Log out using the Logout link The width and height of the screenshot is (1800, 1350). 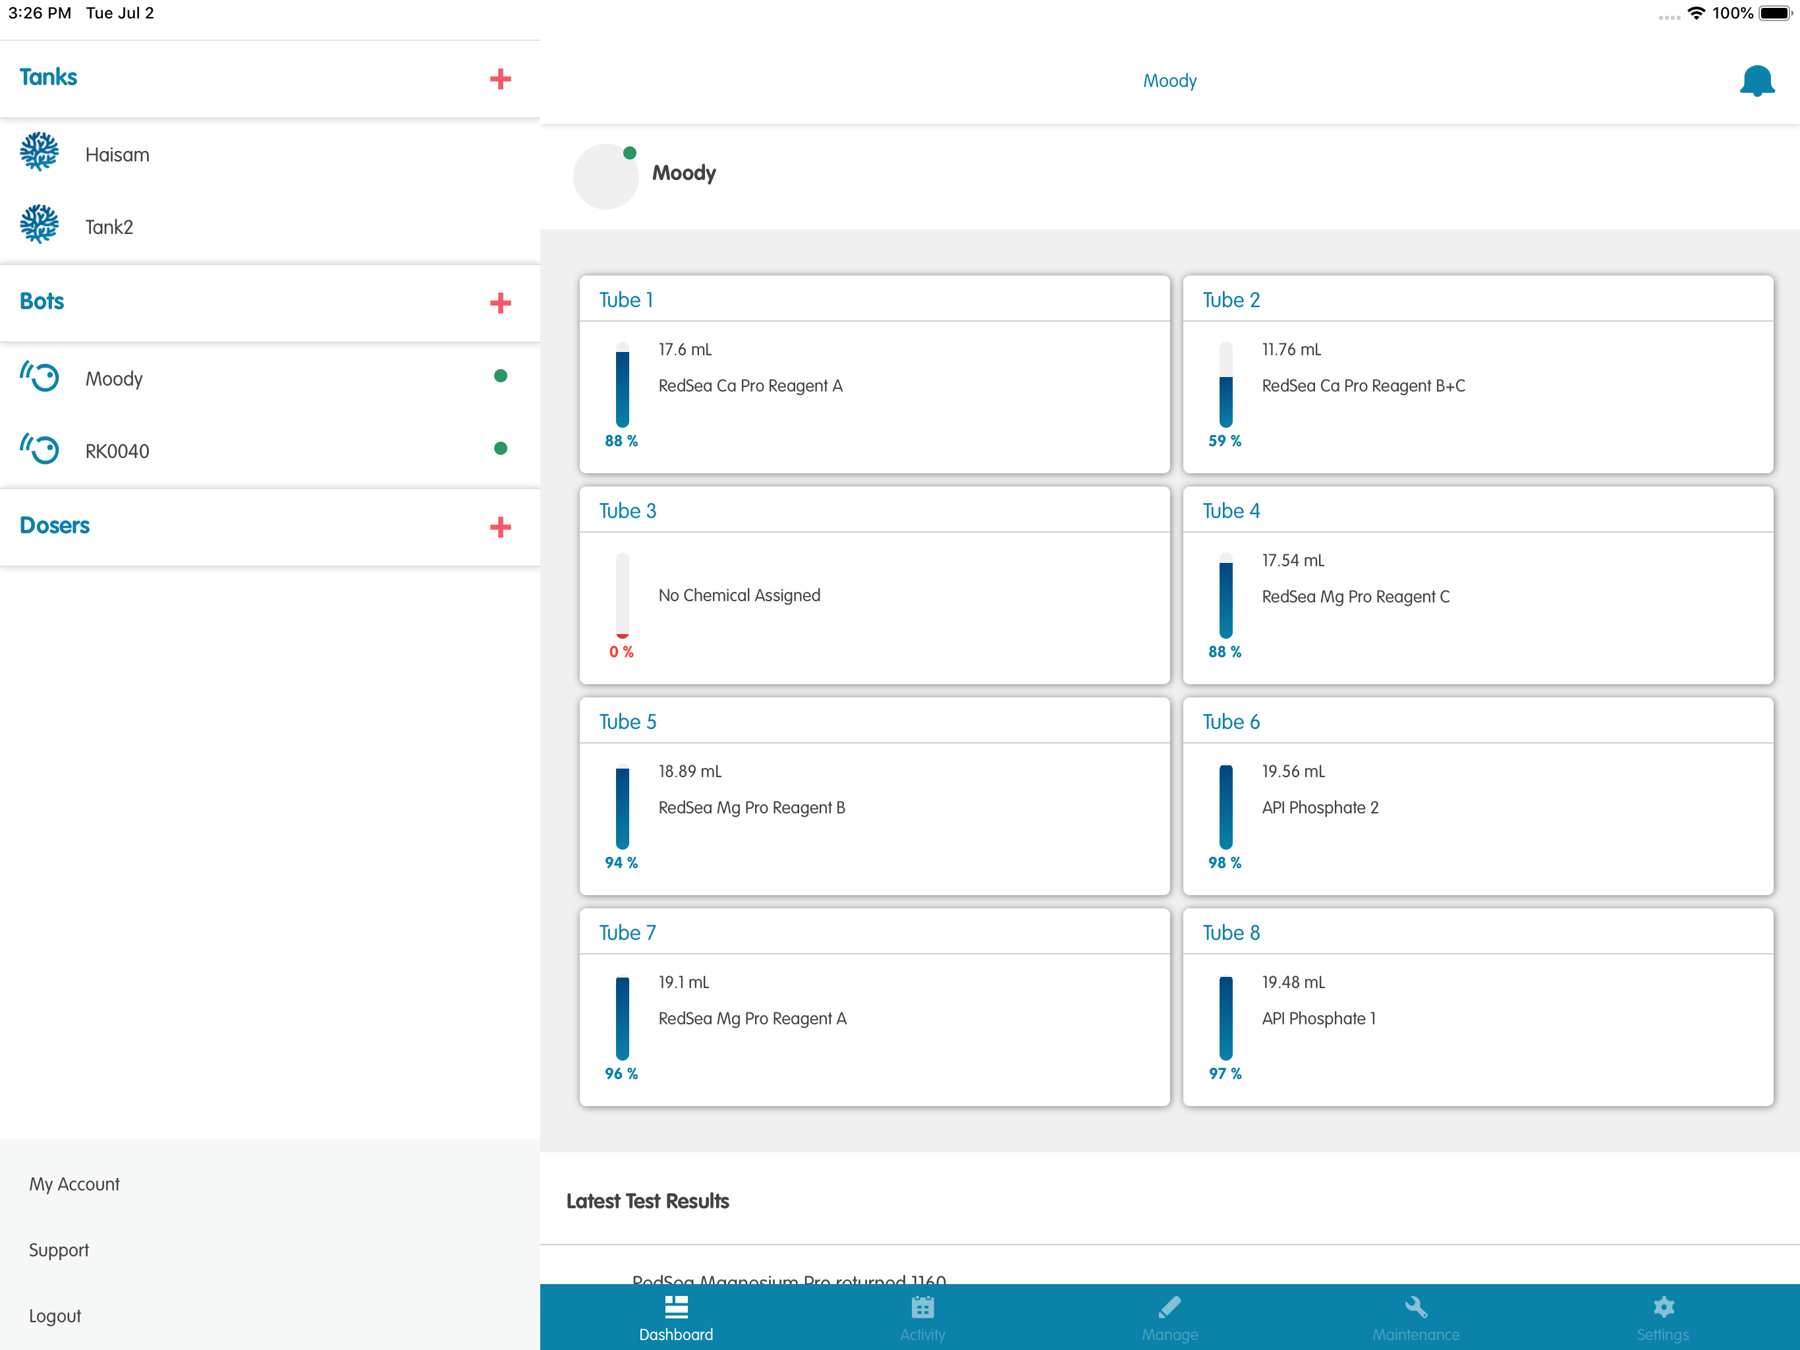coord(55,1316)
